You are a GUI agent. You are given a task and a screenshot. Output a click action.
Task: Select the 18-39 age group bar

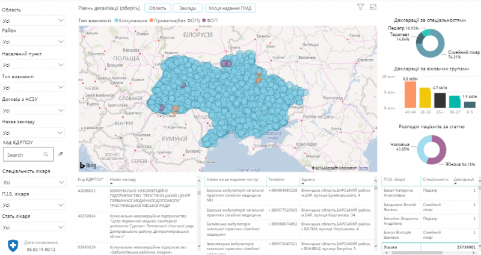pos(425,97)
